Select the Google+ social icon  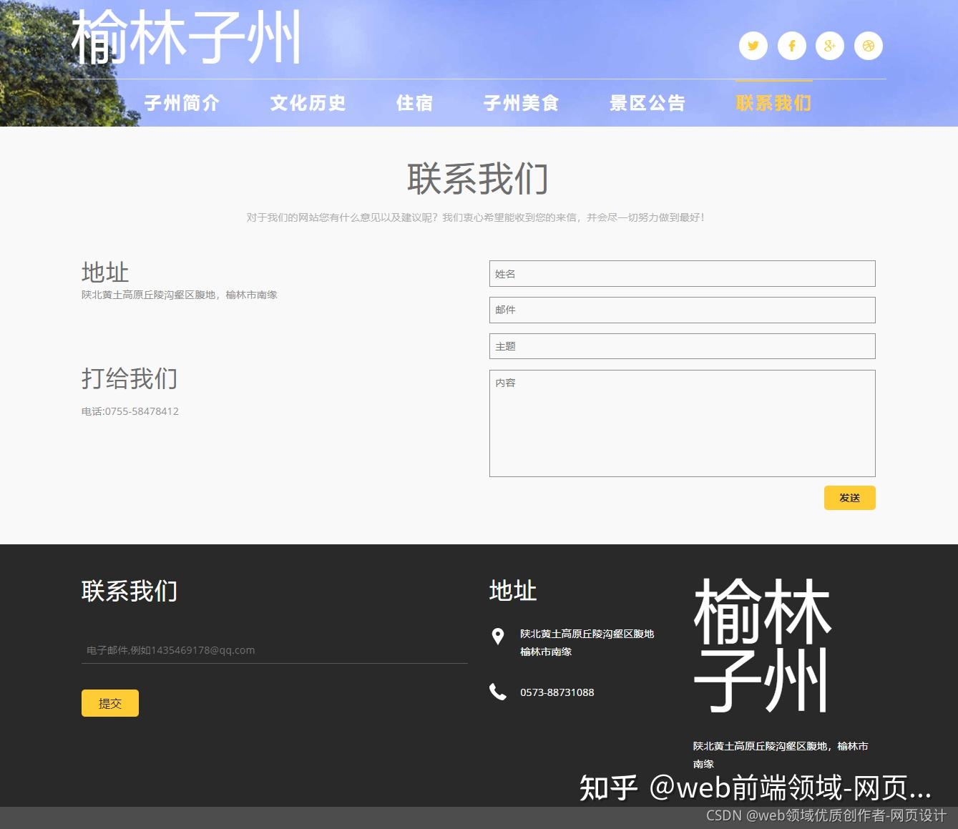tap(830, 45)
